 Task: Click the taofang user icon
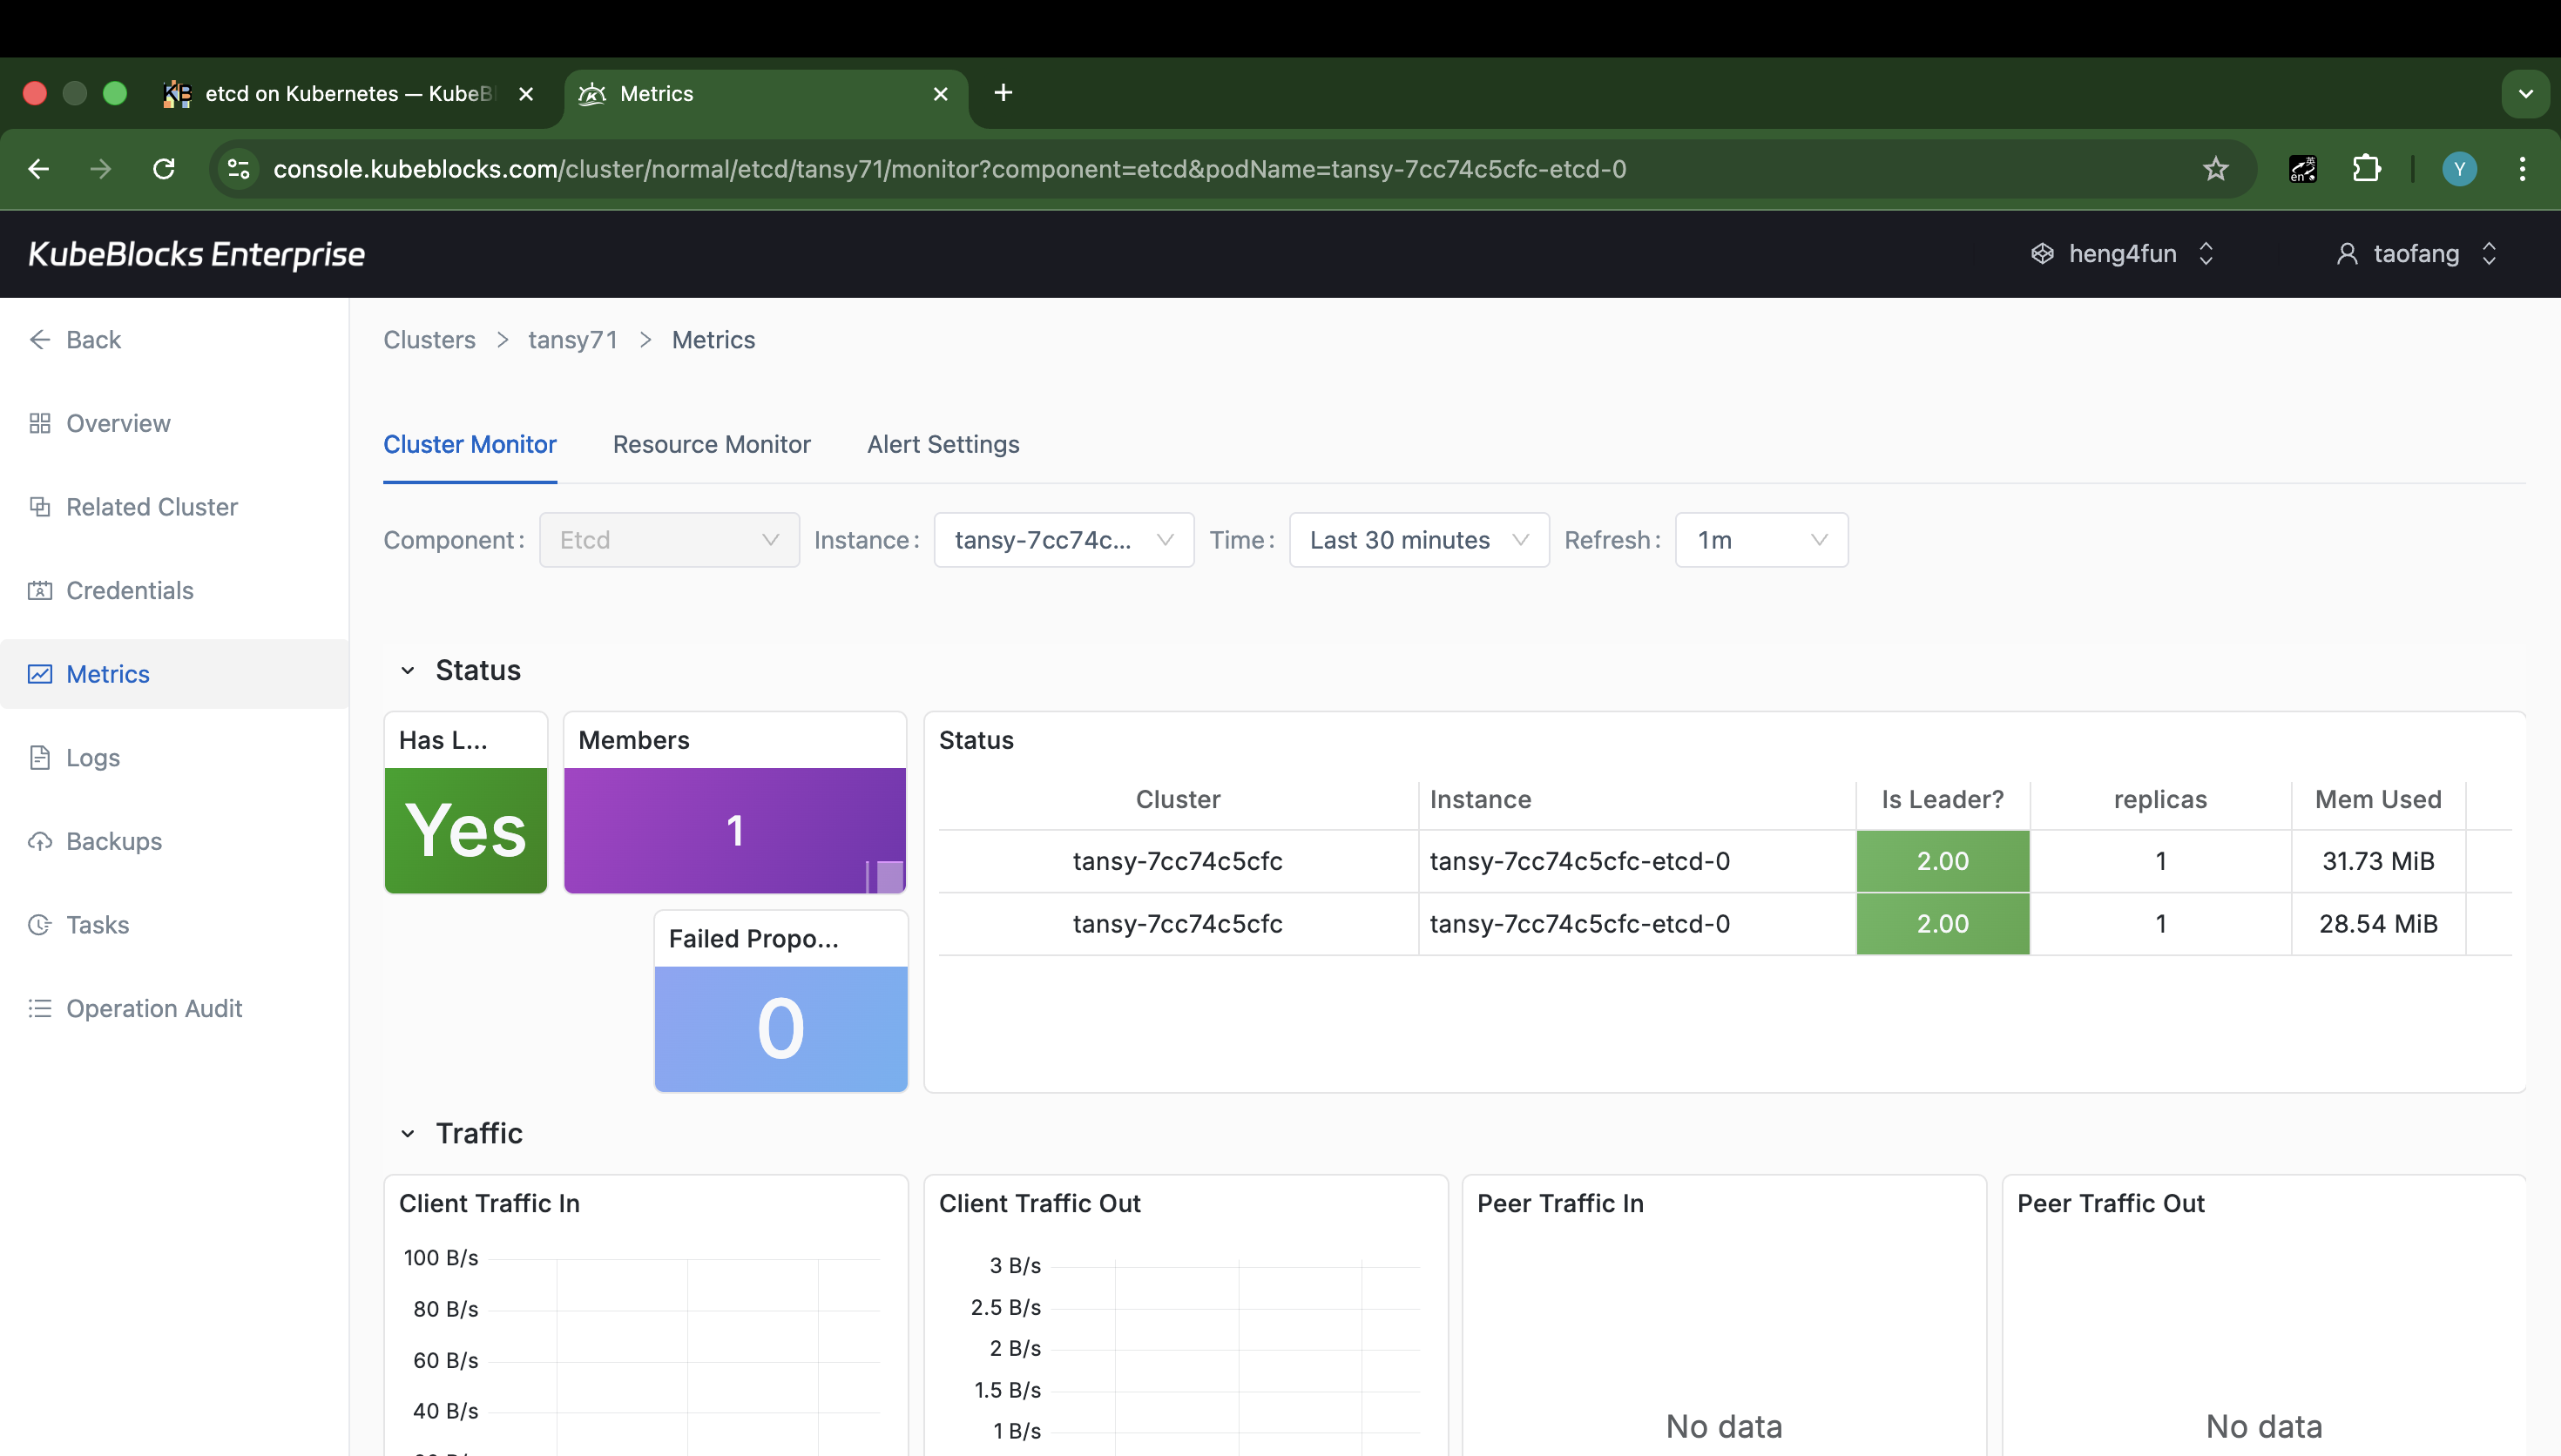(x=2347, y=254)
